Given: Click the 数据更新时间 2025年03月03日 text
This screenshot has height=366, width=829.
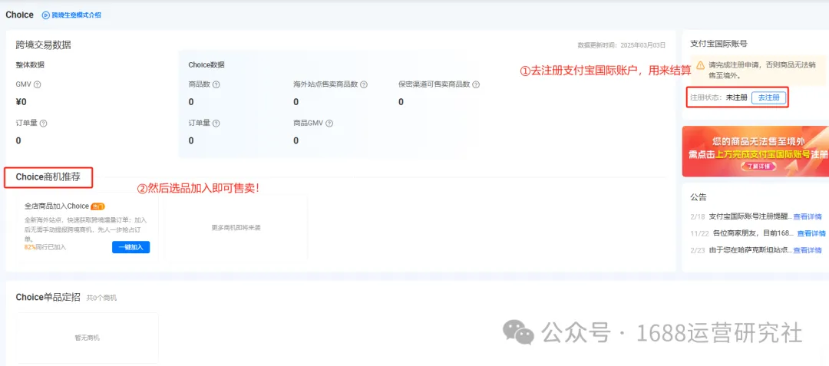Looking at the screenshot, I should click(621, 45).
